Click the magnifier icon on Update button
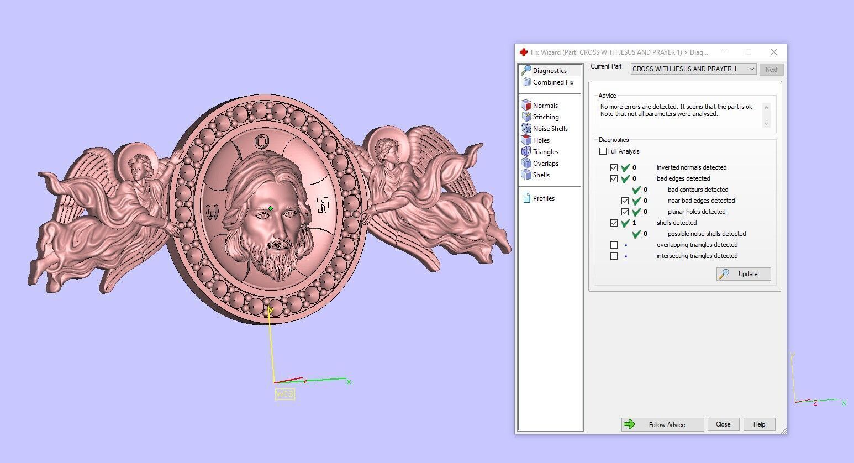Screen dimensions: 854x463 tap(724, 273)
